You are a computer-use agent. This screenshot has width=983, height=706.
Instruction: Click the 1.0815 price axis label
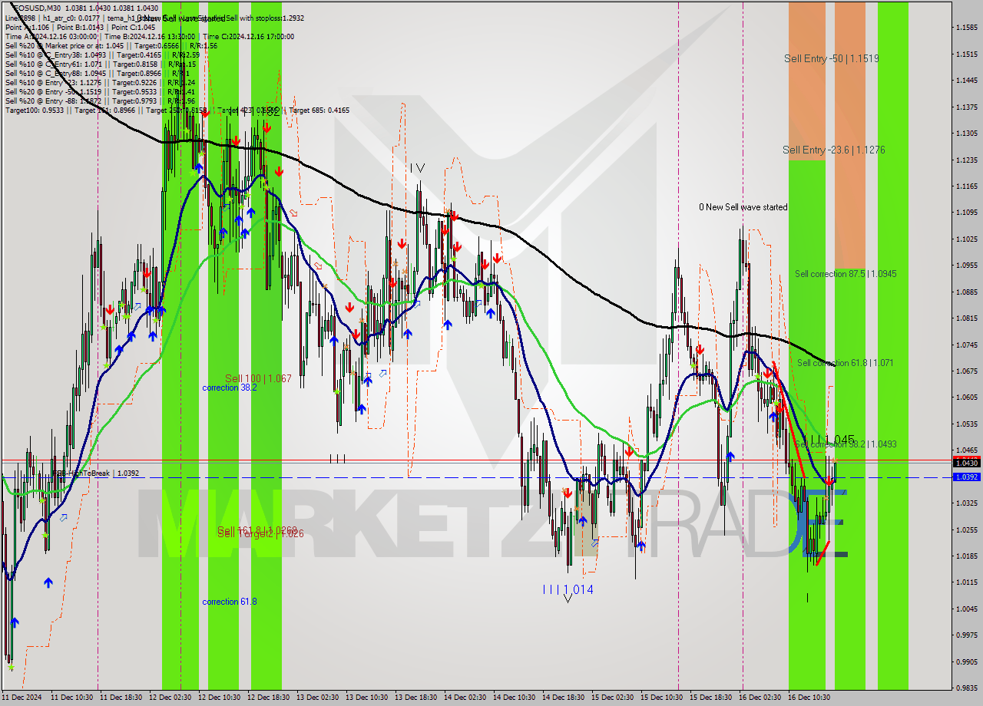(x=967, y=318)
